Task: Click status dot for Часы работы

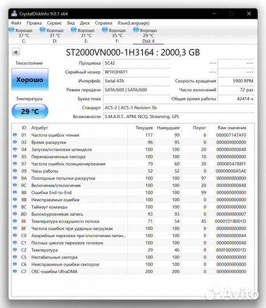Action: tap(15, 171)
